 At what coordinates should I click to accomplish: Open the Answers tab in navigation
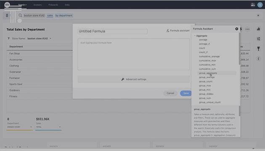tap(37, 5)
